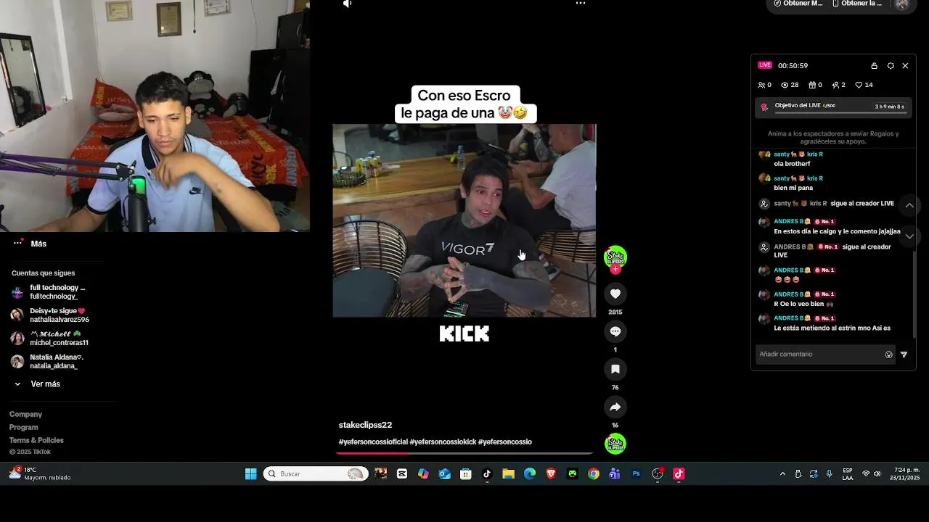Show hidden system tray icons
Screen dimensions: 929x522
point(782,474)
